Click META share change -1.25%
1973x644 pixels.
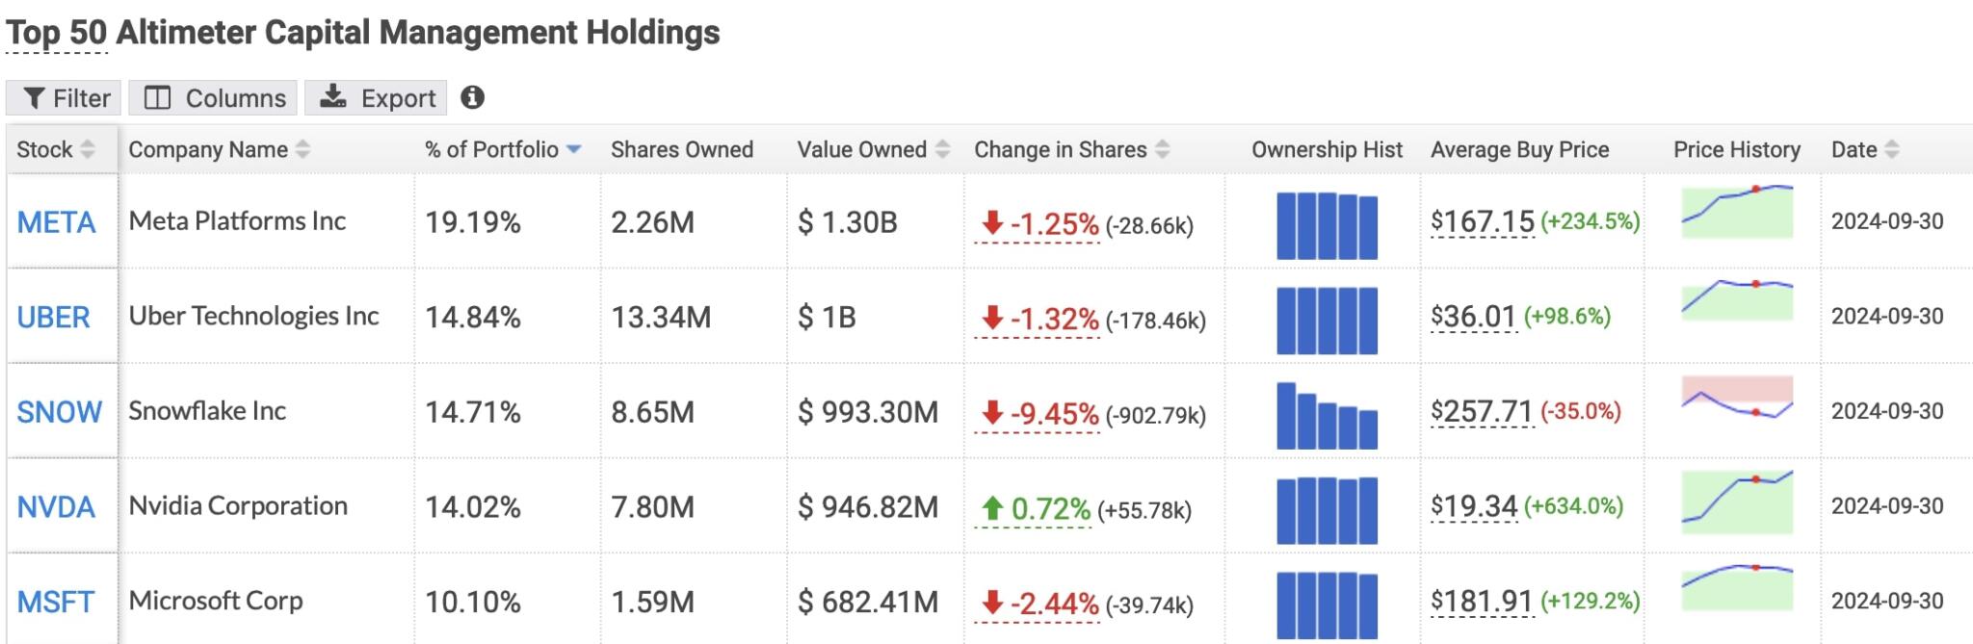click(1039, 224)
